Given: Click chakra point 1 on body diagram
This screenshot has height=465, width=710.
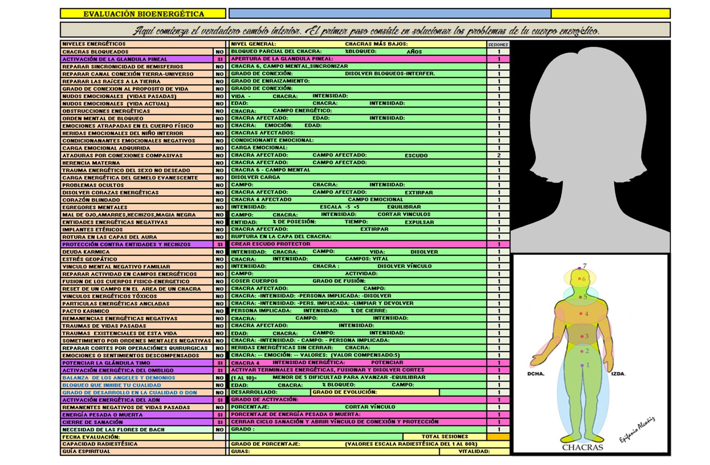Looking at the screenshot, I should click(582, 365).
